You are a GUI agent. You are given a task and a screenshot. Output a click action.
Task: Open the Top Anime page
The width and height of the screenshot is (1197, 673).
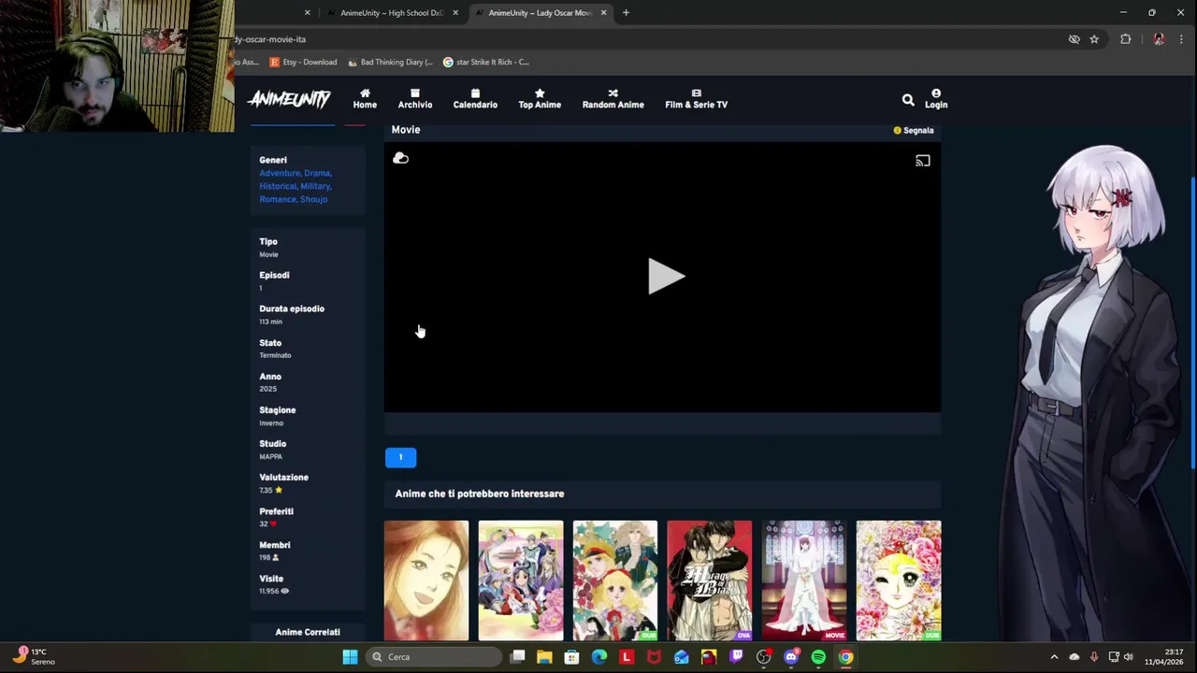[540, 99]
